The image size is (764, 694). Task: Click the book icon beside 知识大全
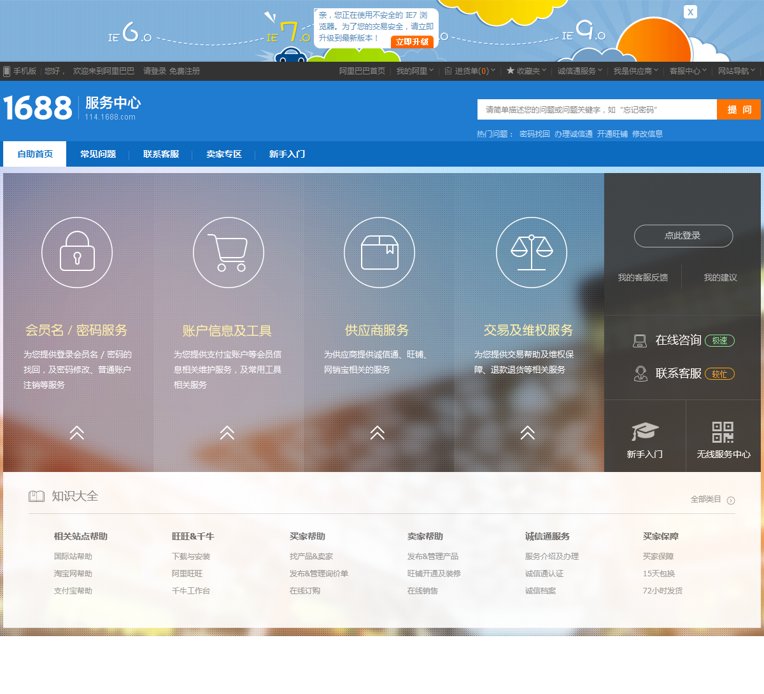(x=36, y=496)
